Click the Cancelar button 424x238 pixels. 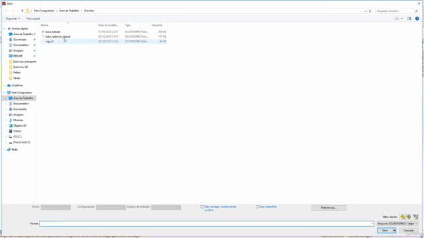409,231
